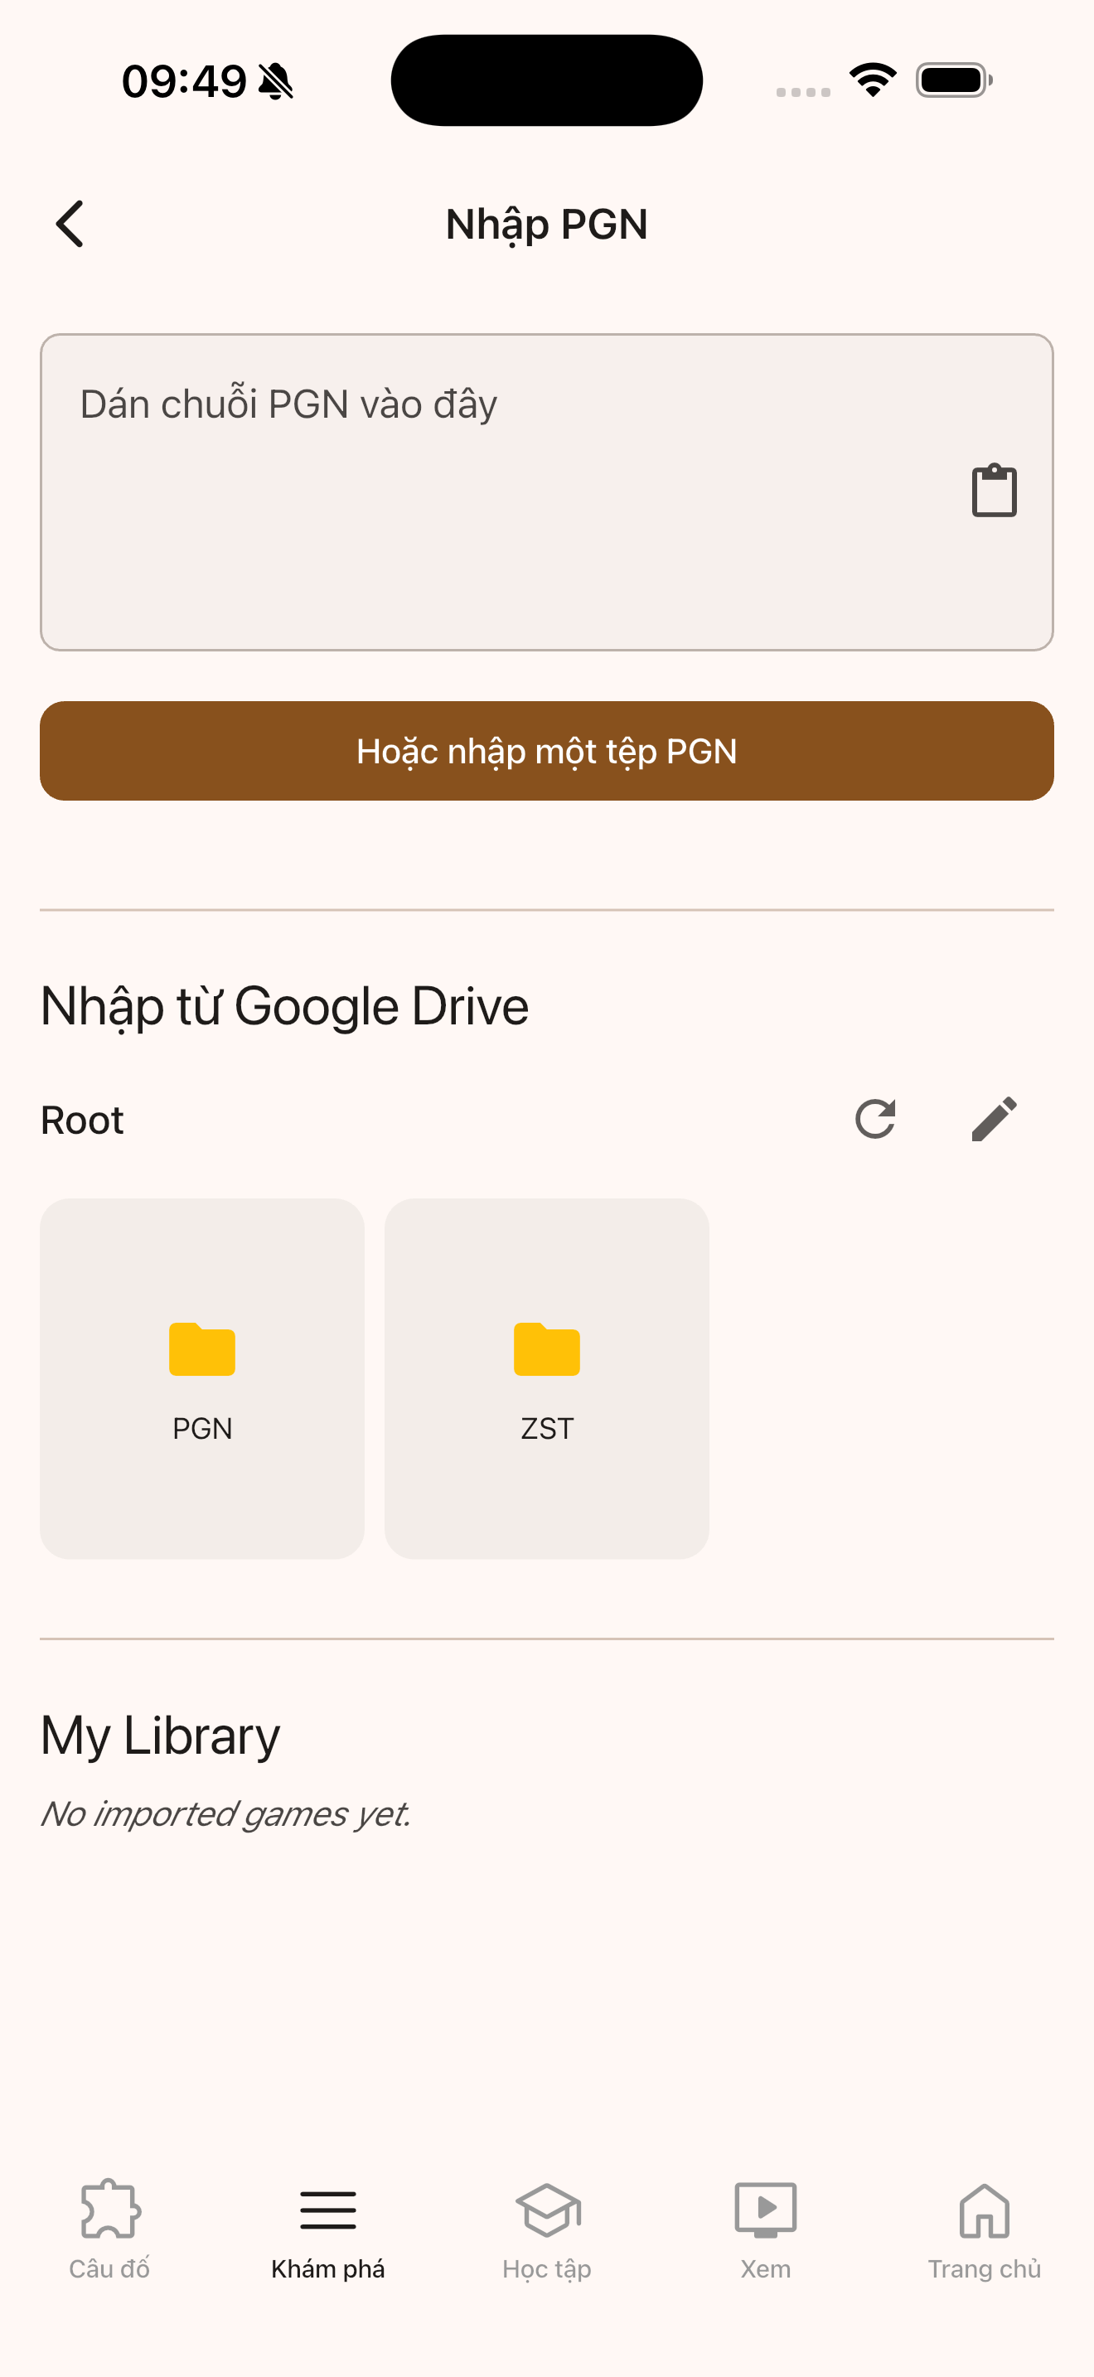
Task: Tap the No imported games yet text
Action: click(226, 1814)
